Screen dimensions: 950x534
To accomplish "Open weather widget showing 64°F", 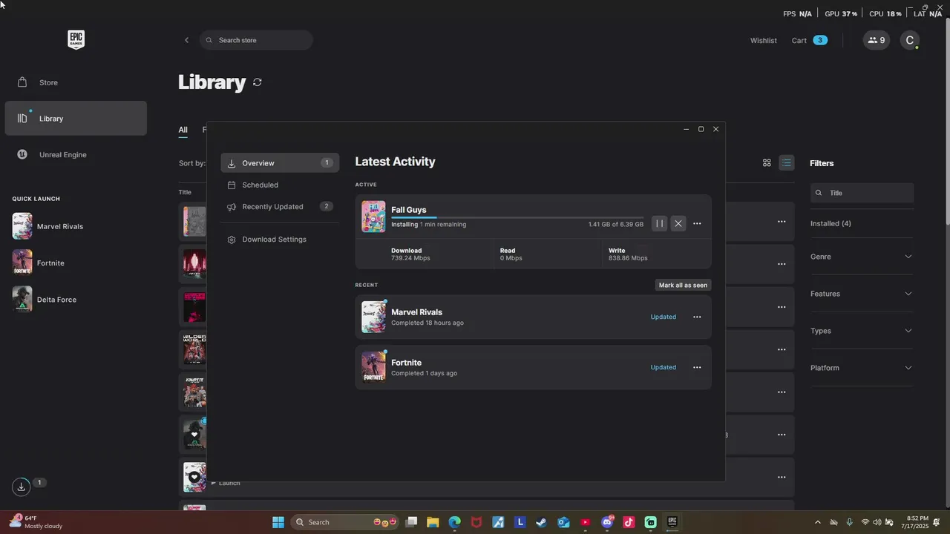I will [x=36, y=522].
